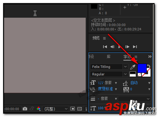Screen dimensions: 158x117
Task: Click the show snapshot icon
Action: point(32,109)
